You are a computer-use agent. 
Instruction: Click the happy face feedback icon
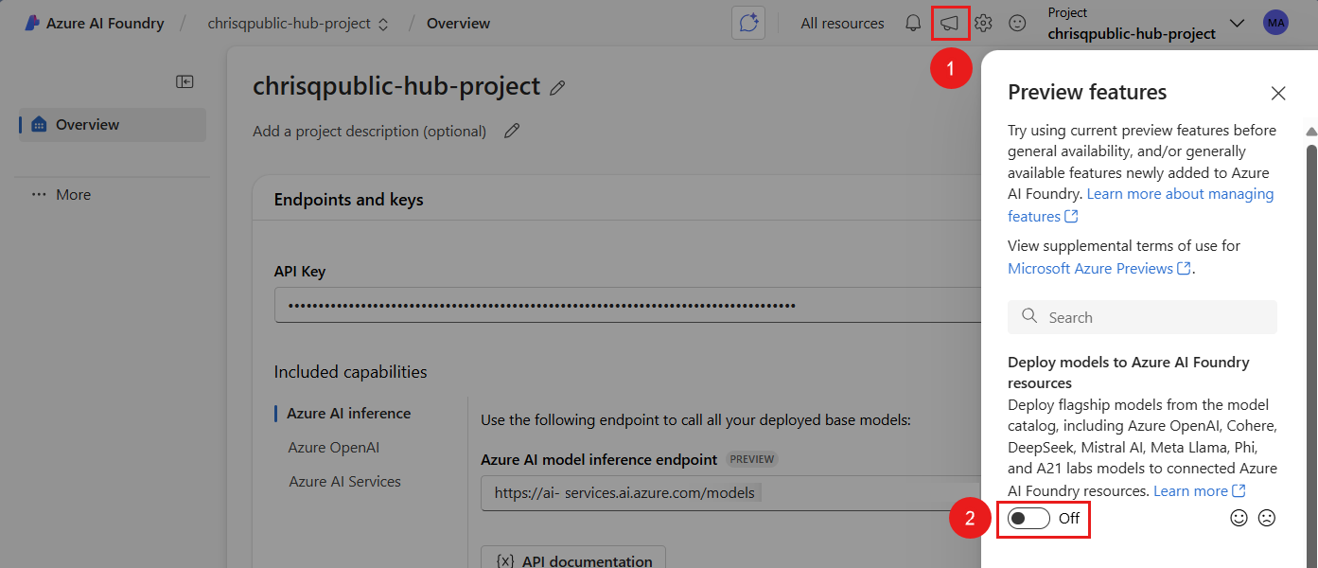1239,518
